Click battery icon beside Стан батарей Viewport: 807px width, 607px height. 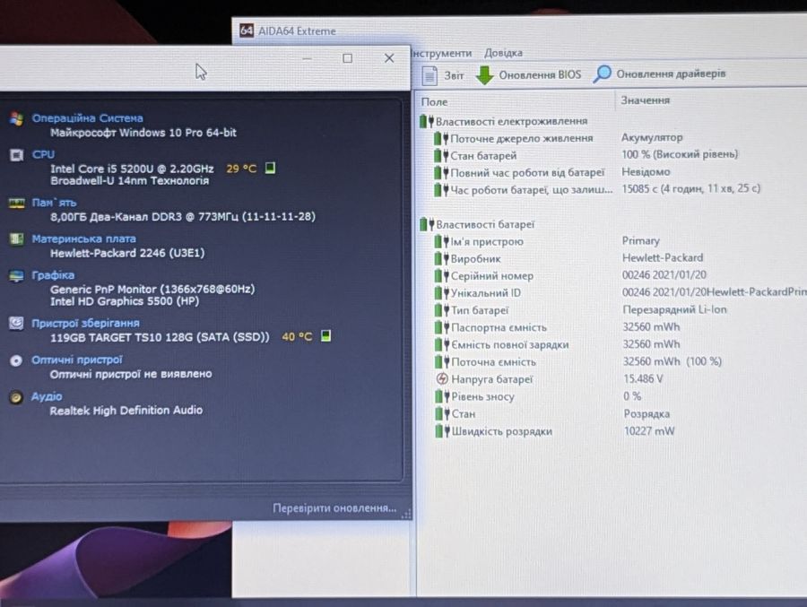[x=440, y=155]
